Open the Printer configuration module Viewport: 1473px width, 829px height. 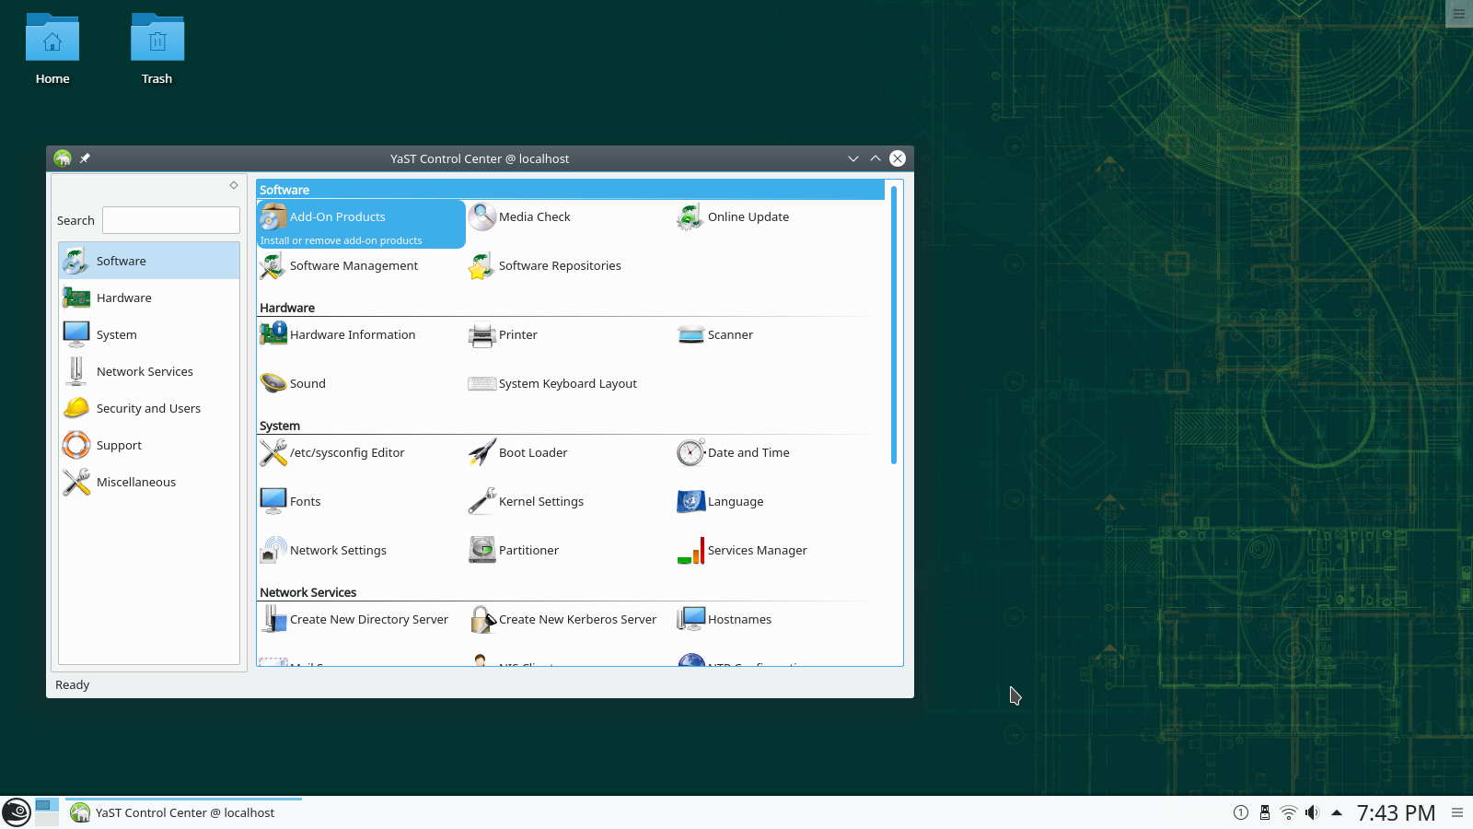(x=504, y=335)
